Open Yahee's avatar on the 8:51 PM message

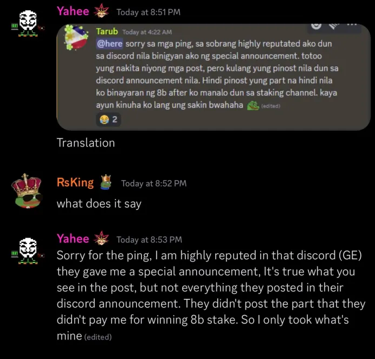[28, 23]
